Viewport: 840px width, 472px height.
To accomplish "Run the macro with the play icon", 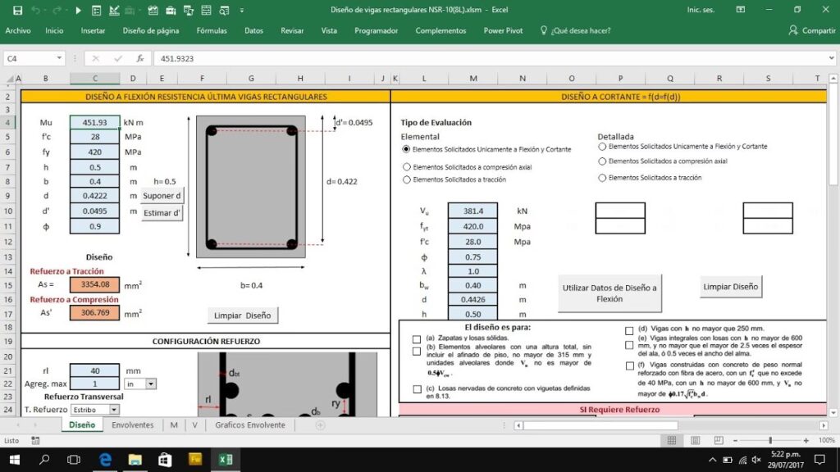I will pos(79,10).
